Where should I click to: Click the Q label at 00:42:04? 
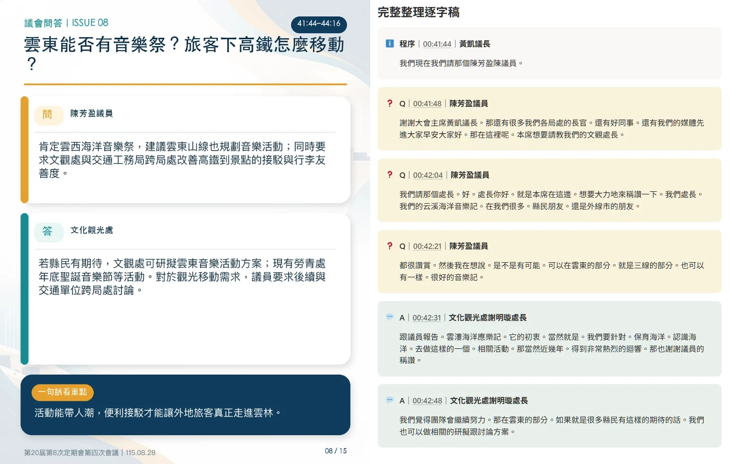tap(402, 175)
